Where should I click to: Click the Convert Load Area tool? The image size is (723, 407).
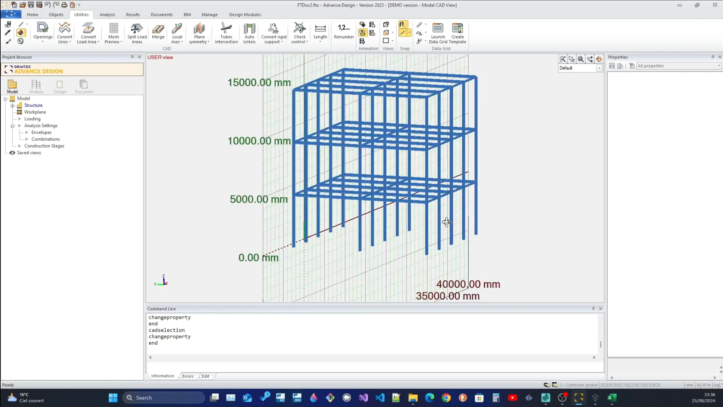(88, 32)
